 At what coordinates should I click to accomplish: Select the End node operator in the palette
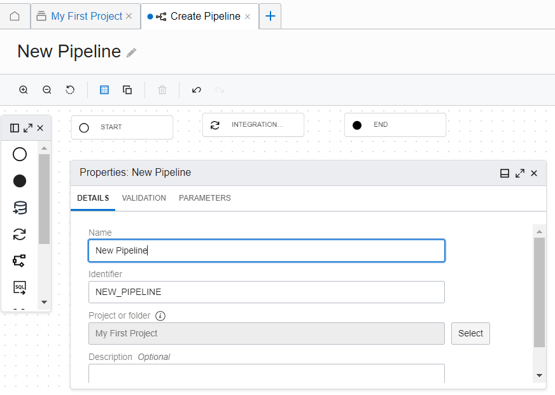(x=19, y=181)
